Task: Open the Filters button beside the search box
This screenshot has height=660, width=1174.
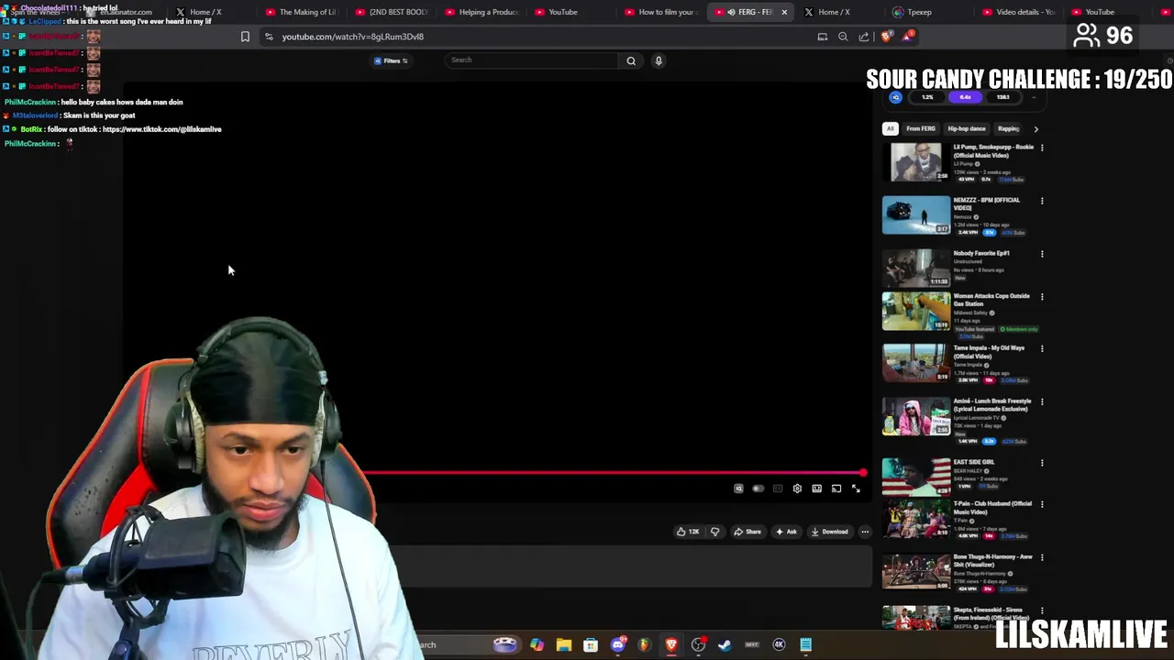Action: pyautogui.click(x=391, y=60)
